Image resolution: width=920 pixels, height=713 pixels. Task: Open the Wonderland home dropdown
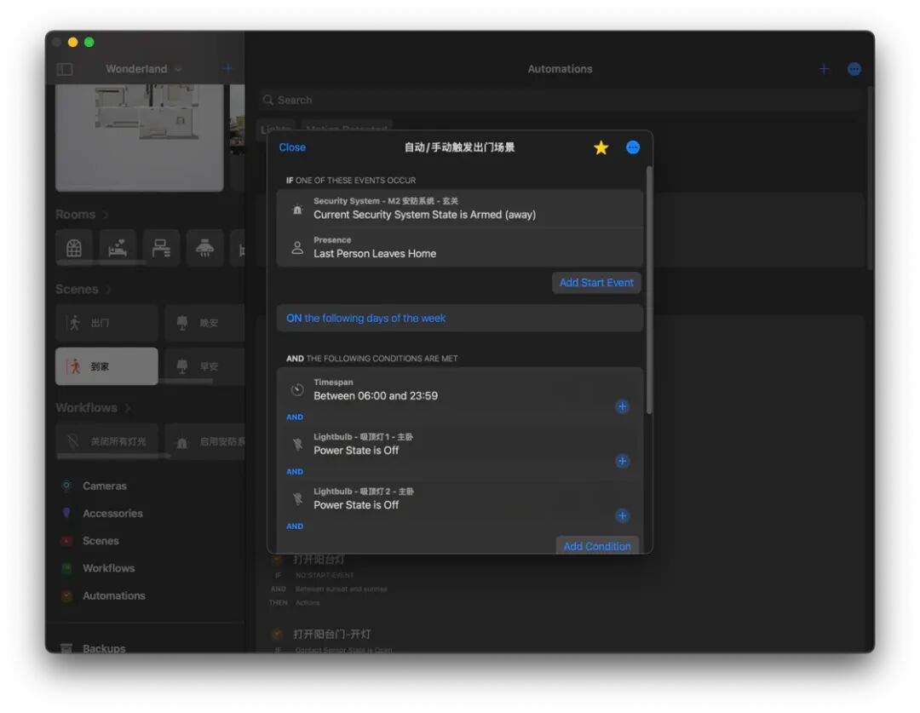click(x=144, y=69)
